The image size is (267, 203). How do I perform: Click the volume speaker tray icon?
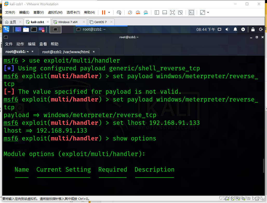tap(227, 29)
